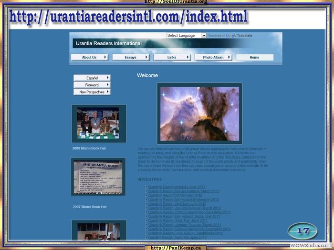Open Quarterly Report July, August, September 2011
Screen dimensions: 334x250
click(x=184, y=216)
